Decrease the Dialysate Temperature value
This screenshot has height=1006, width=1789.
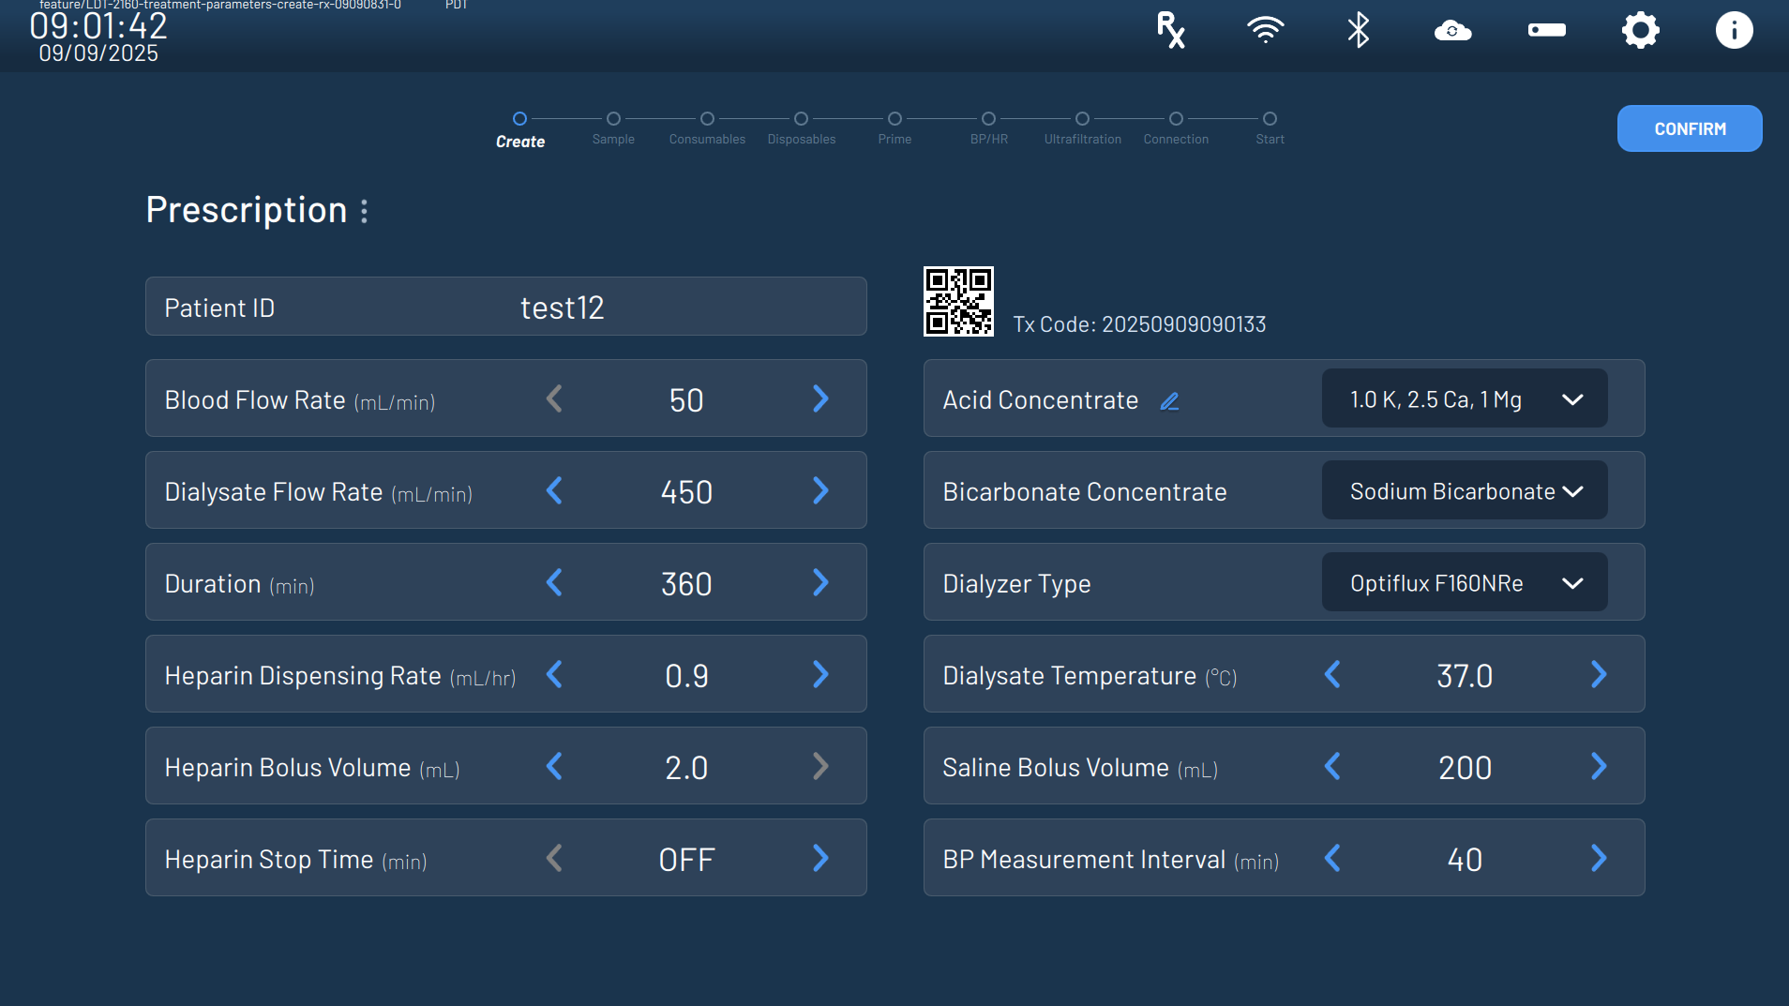click(1332, 674)
